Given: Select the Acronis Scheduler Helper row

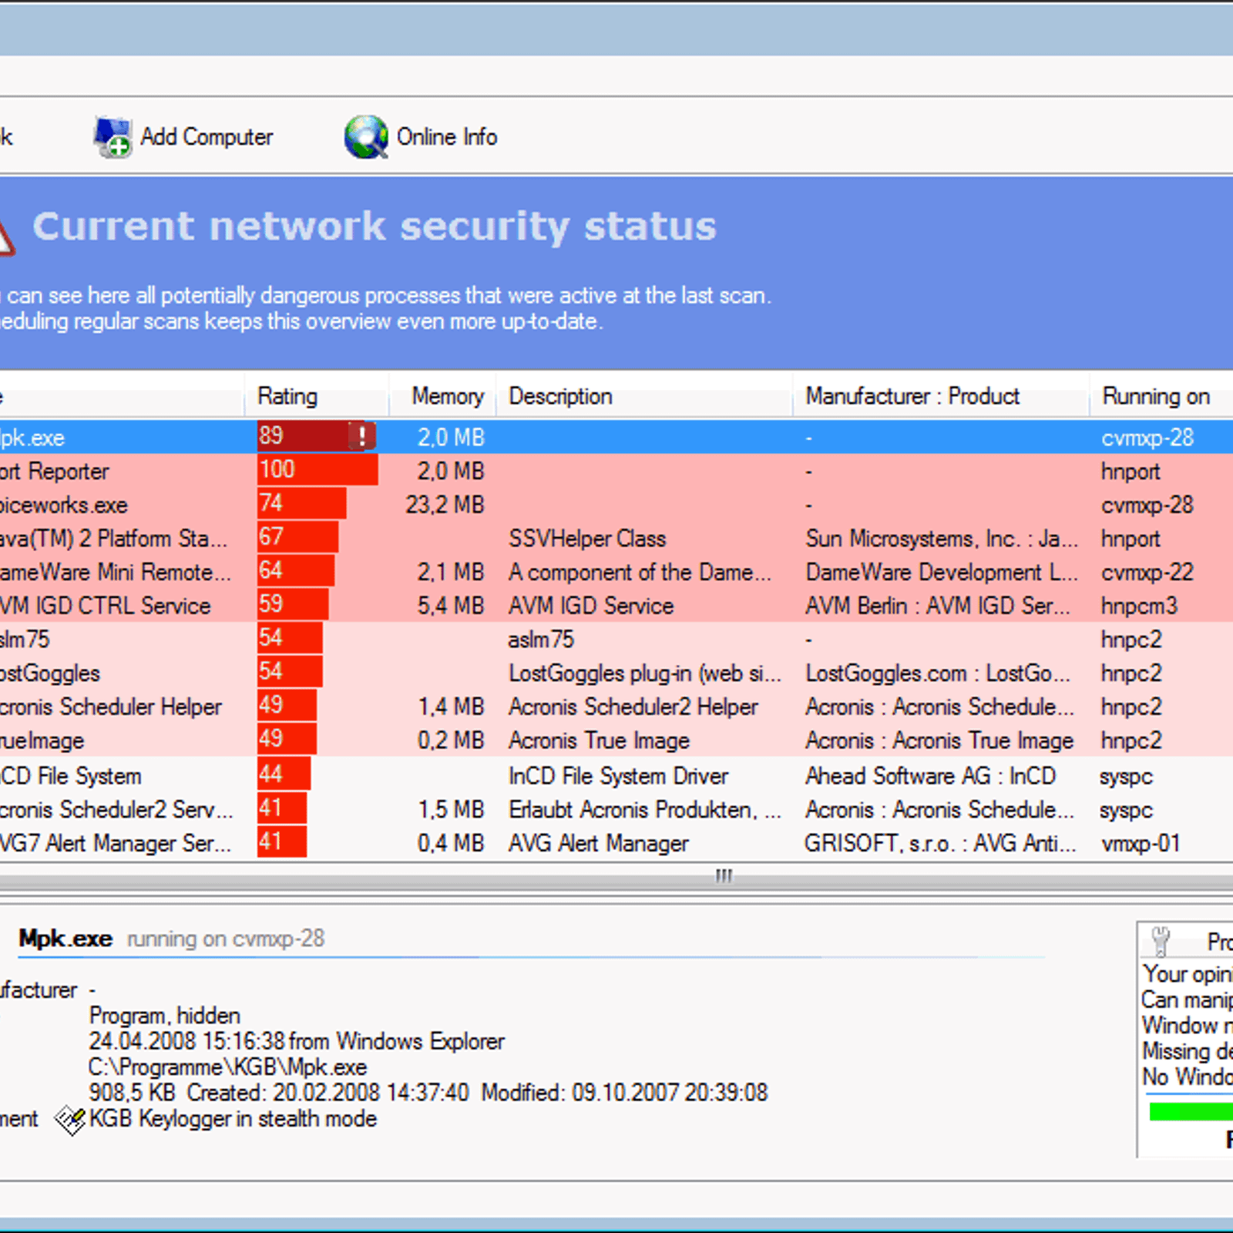Looking at the screenshot, I should click(616, 707).
